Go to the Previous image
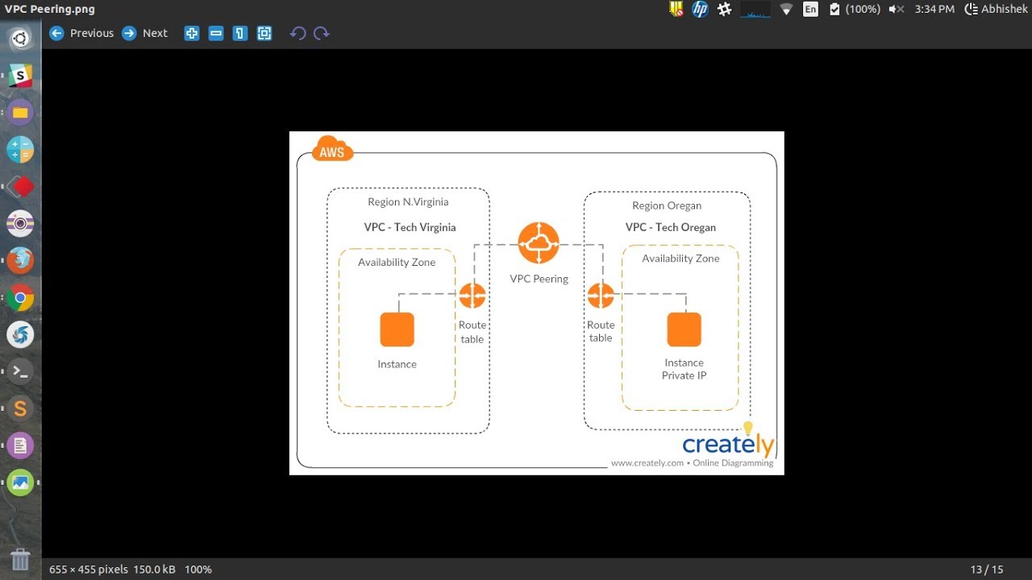1032x580 pixels. 81,33
